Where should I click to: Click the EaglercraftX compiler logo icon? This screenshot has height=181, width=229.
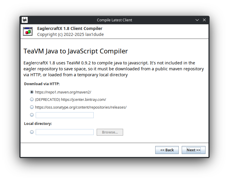tap(28, 31)
